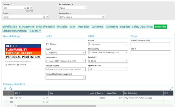Click the 100.00 lower value cell
Screen dimensions: 177x107
click(x=97, y=98)
